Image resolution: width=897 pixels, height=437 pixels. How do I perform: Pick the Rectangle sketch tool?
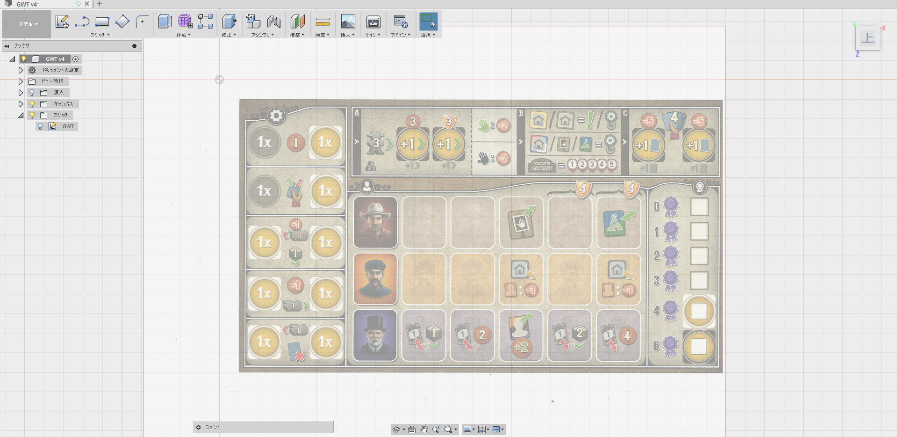click(102, 22)
